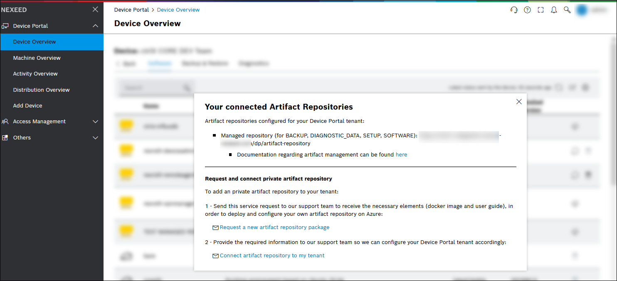
Task: Click the magnifier search icon in the header
Action: [x=567, y=10]
